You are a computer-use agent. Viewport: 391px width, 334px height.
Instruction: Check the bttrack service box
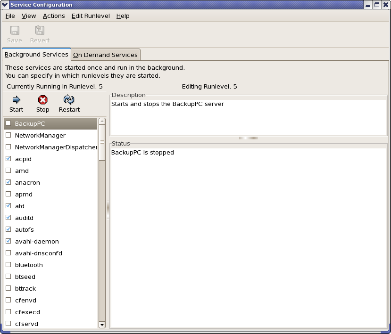click(8, 288)
